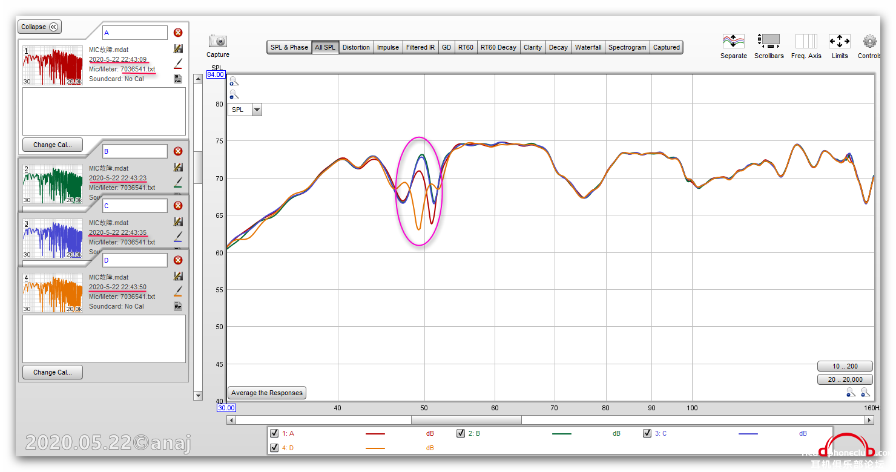Save measurement B with disk icon
Image resolution: width=896 pixels, height=472 pixels.
pyautogui.click(x=178, y=167)
